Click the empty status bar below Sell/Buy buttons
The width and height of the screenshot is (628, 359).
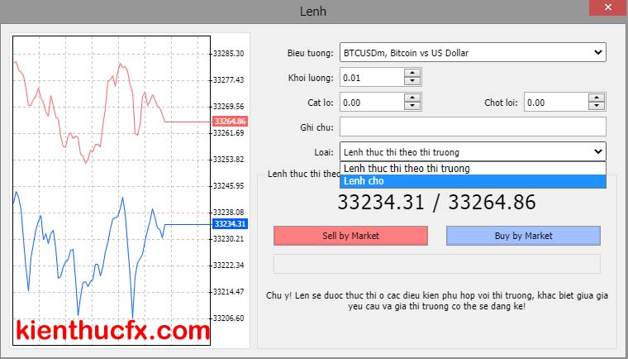click(x=436, y=263)
